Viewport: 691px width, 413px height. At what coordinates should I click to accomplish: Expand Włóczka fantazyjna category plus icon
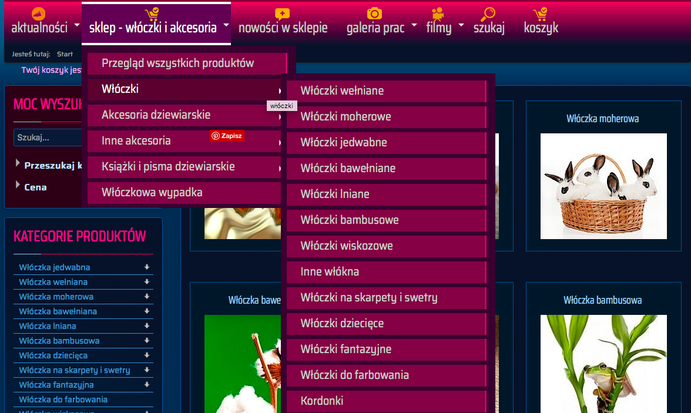147,385
